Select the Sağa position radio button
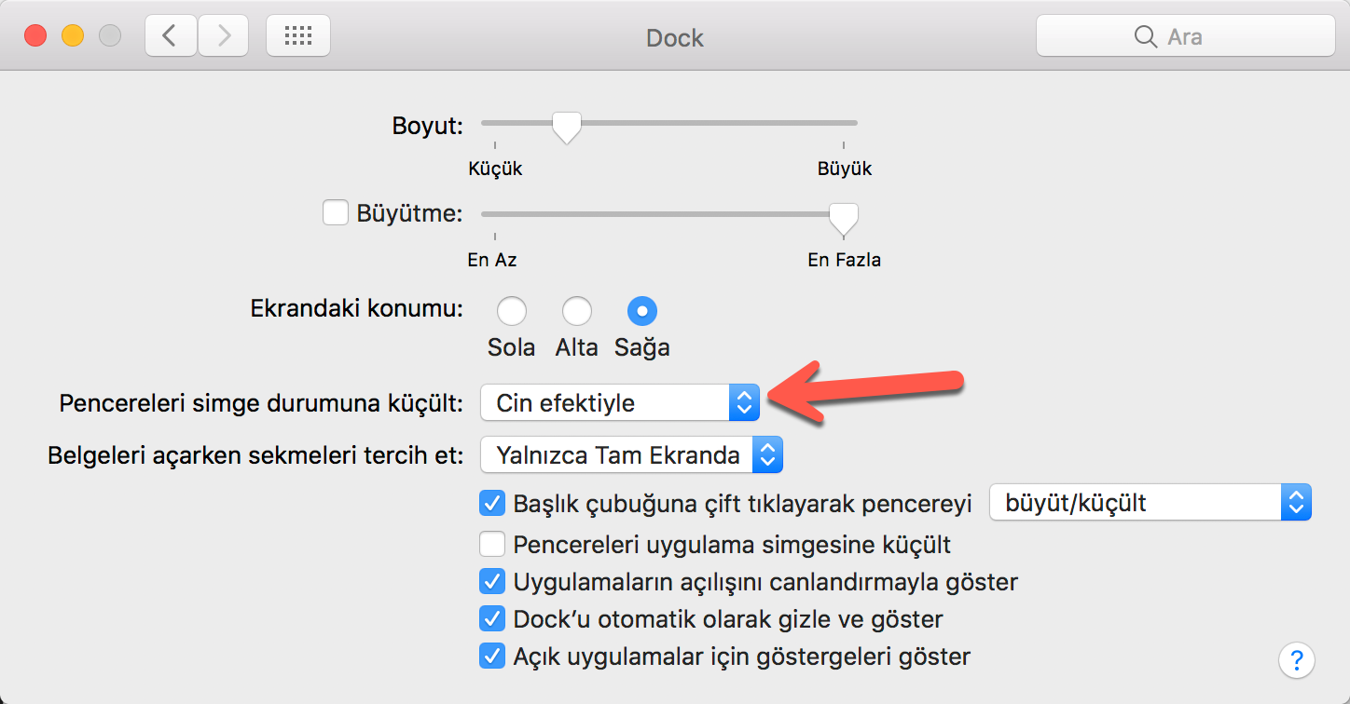1350x704 pixels. coord(642,310)
